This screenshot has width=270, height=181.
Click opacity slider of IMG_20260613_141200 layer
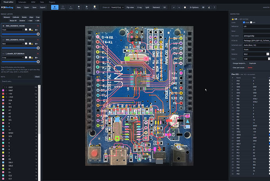(21, 34)
